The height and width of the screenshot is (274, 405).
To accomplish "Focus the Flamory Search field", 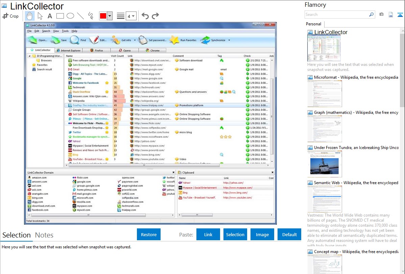I will (337, 15).
